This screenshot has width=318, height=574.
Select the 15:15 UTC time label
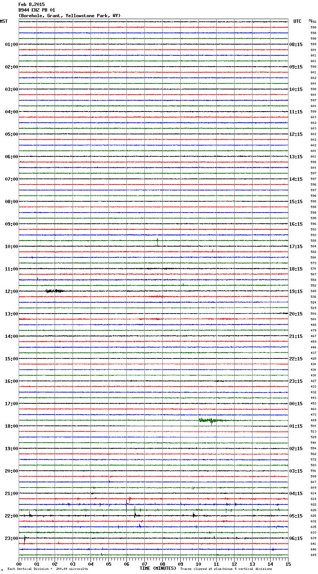coord(296,202)
